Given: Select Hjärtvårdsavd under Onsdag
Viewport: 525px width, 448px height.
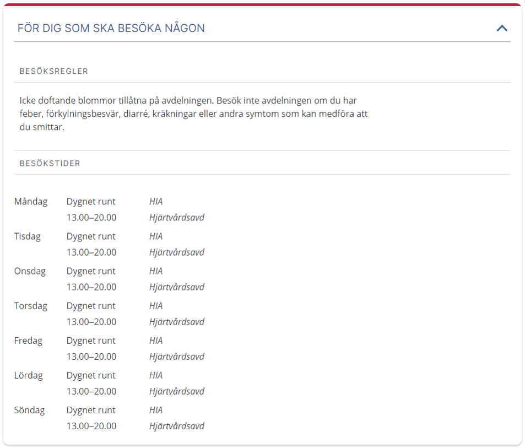Looking at the screenshot, I should point(177,288).
